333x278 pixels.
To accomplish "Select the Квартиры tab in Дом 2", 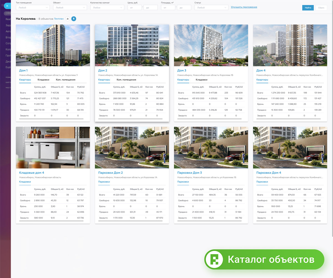I will click(x=104, y=80).
